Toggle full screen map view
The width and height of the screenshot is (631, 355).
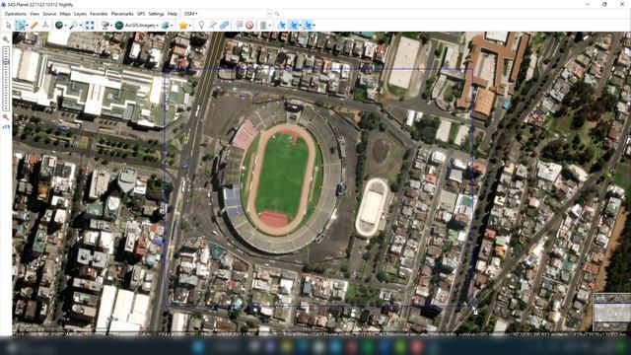90,26
